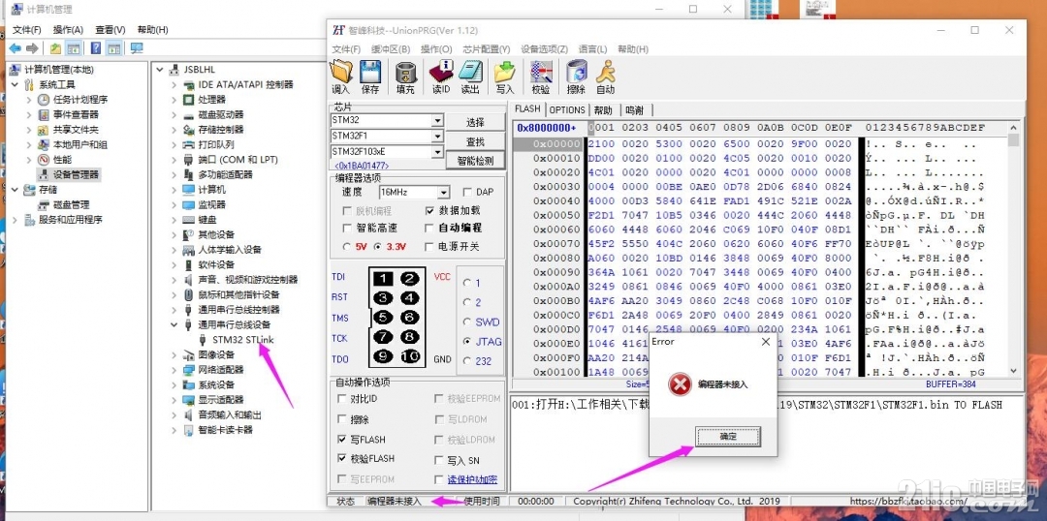Check the 对比ID checkbox
Screen dimensions: 1047x521
click(342, 399)
